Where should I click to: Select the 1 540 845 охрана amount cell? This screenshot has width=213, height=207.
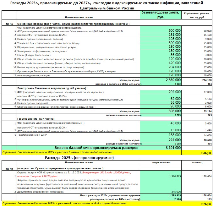(x=172, y=177)
